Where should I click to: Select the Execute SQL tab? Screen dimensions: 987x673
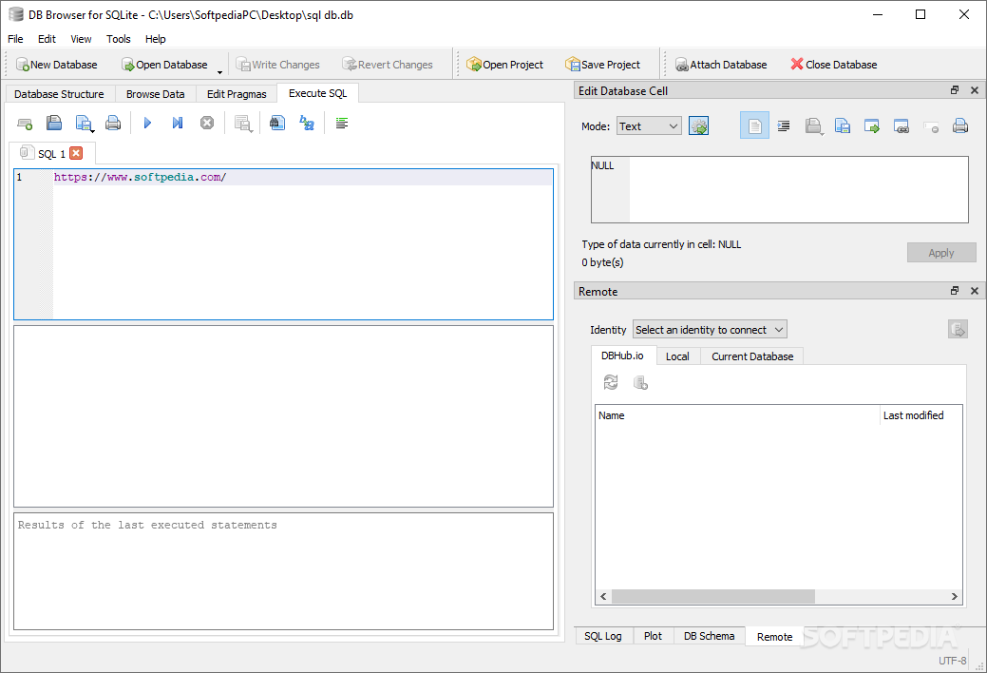coord(318,93)
